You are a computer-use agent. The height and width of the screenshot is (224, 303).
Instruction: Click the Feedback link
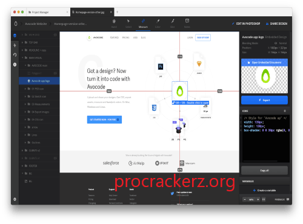(x=279, y=199)
